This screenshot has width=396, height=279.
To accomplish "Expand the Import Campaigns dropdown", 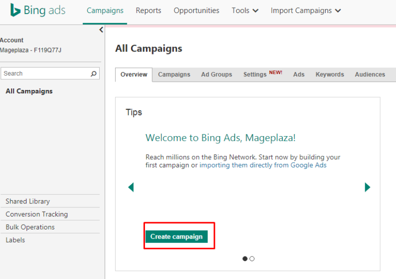I will [306, 11].
